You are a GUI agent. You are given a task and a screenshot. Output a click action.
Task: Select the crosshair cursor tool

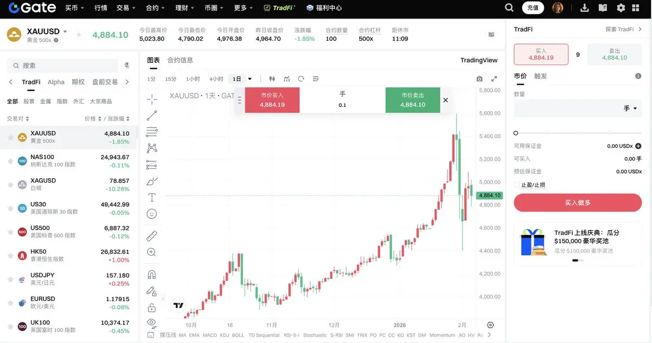[x=152, y=99]
